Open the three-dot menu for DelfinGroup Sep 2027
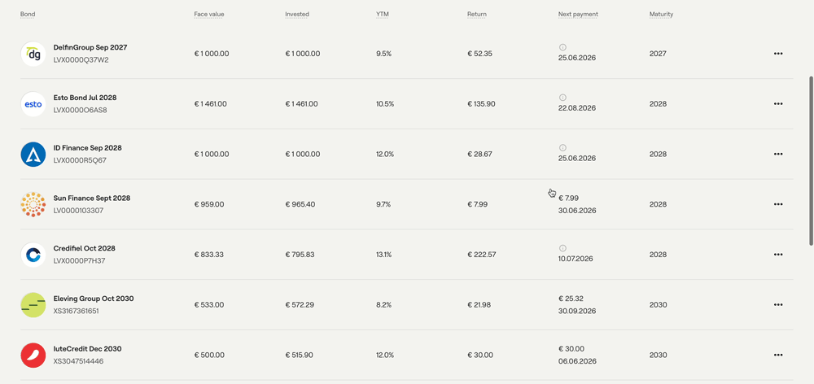The image size is (814, 384). click(777, 54)
